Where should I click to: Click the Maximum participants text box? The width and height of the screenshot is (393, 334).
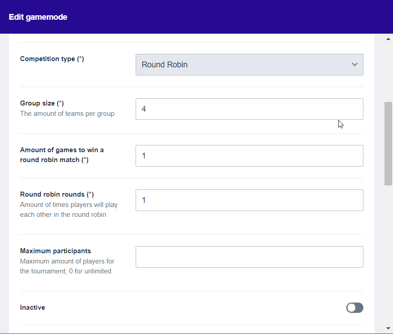coord(249,257)
